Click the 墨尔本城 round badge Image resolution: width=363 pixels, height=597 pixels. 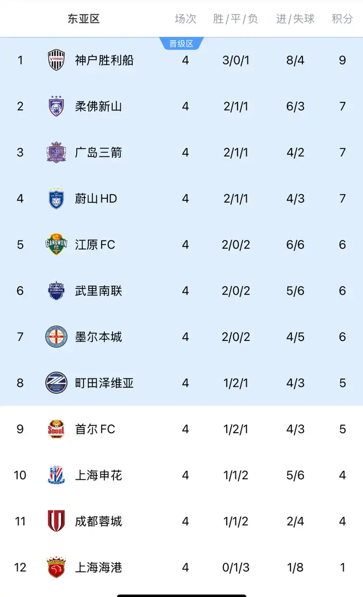click(56, 337)
